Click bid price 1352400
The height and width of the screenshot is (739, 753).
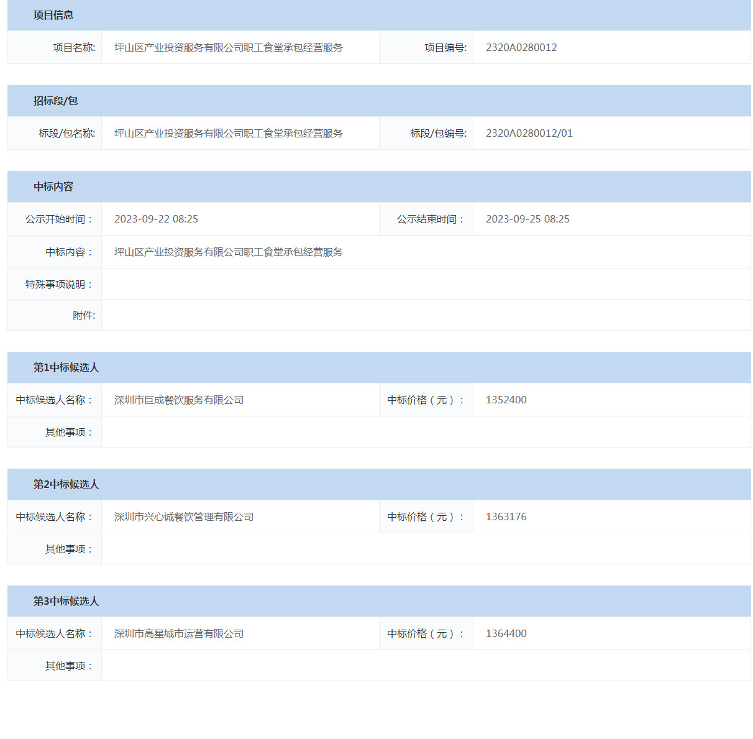tap(506, 400)
